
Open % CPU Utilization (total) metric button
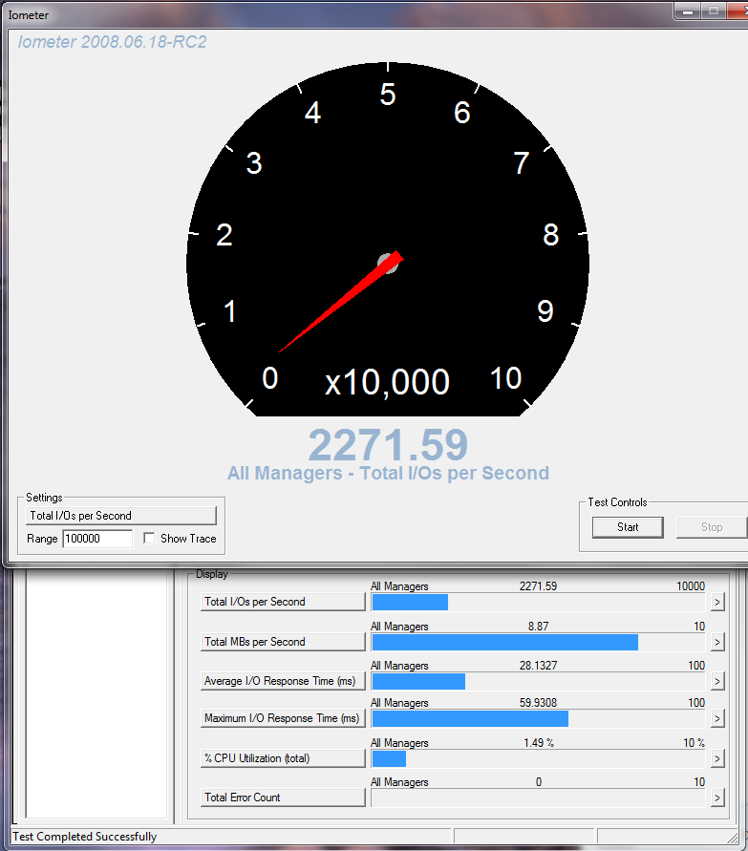283,758
